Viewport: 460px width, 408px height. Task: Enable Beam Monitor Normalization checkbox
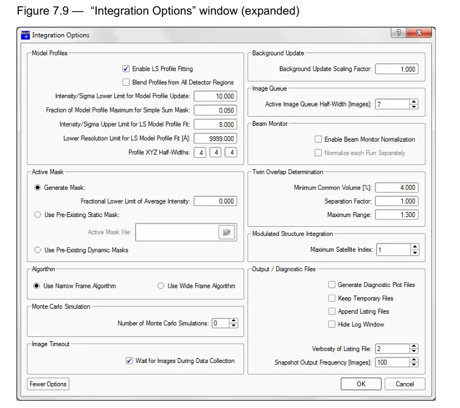(318, 139)
